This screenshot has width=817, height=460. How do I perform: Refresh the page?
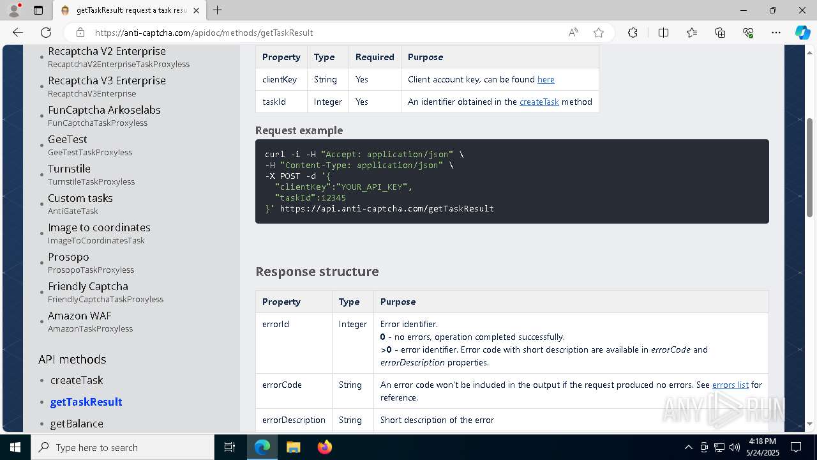point(46,33)
